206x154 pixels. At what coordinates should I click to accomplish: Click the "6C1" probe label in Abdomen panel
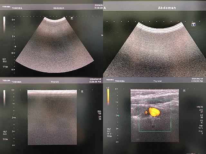pyautogui.click(x=4, y=59)
